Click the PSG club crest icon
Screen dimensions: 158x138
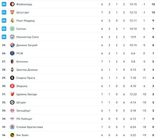[x=12, y=53]
